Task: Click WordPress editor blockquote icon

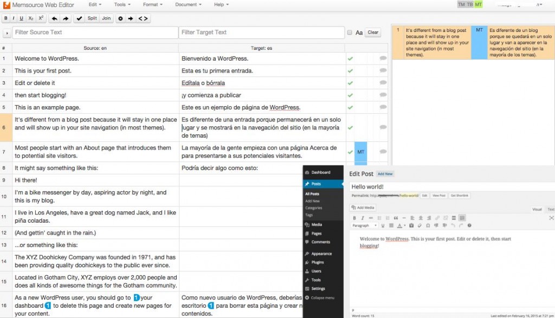Action: [x=396, y=218]
